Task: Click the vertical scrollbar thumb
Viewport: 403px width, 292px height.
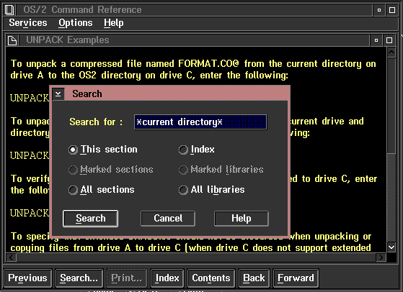Action: click(391, 105)
